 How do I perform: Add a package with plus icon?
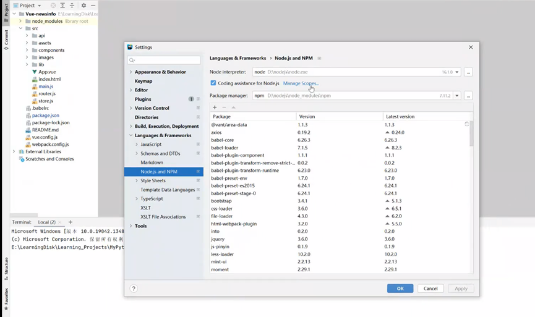pyautogui.click(x=215, y=108)
